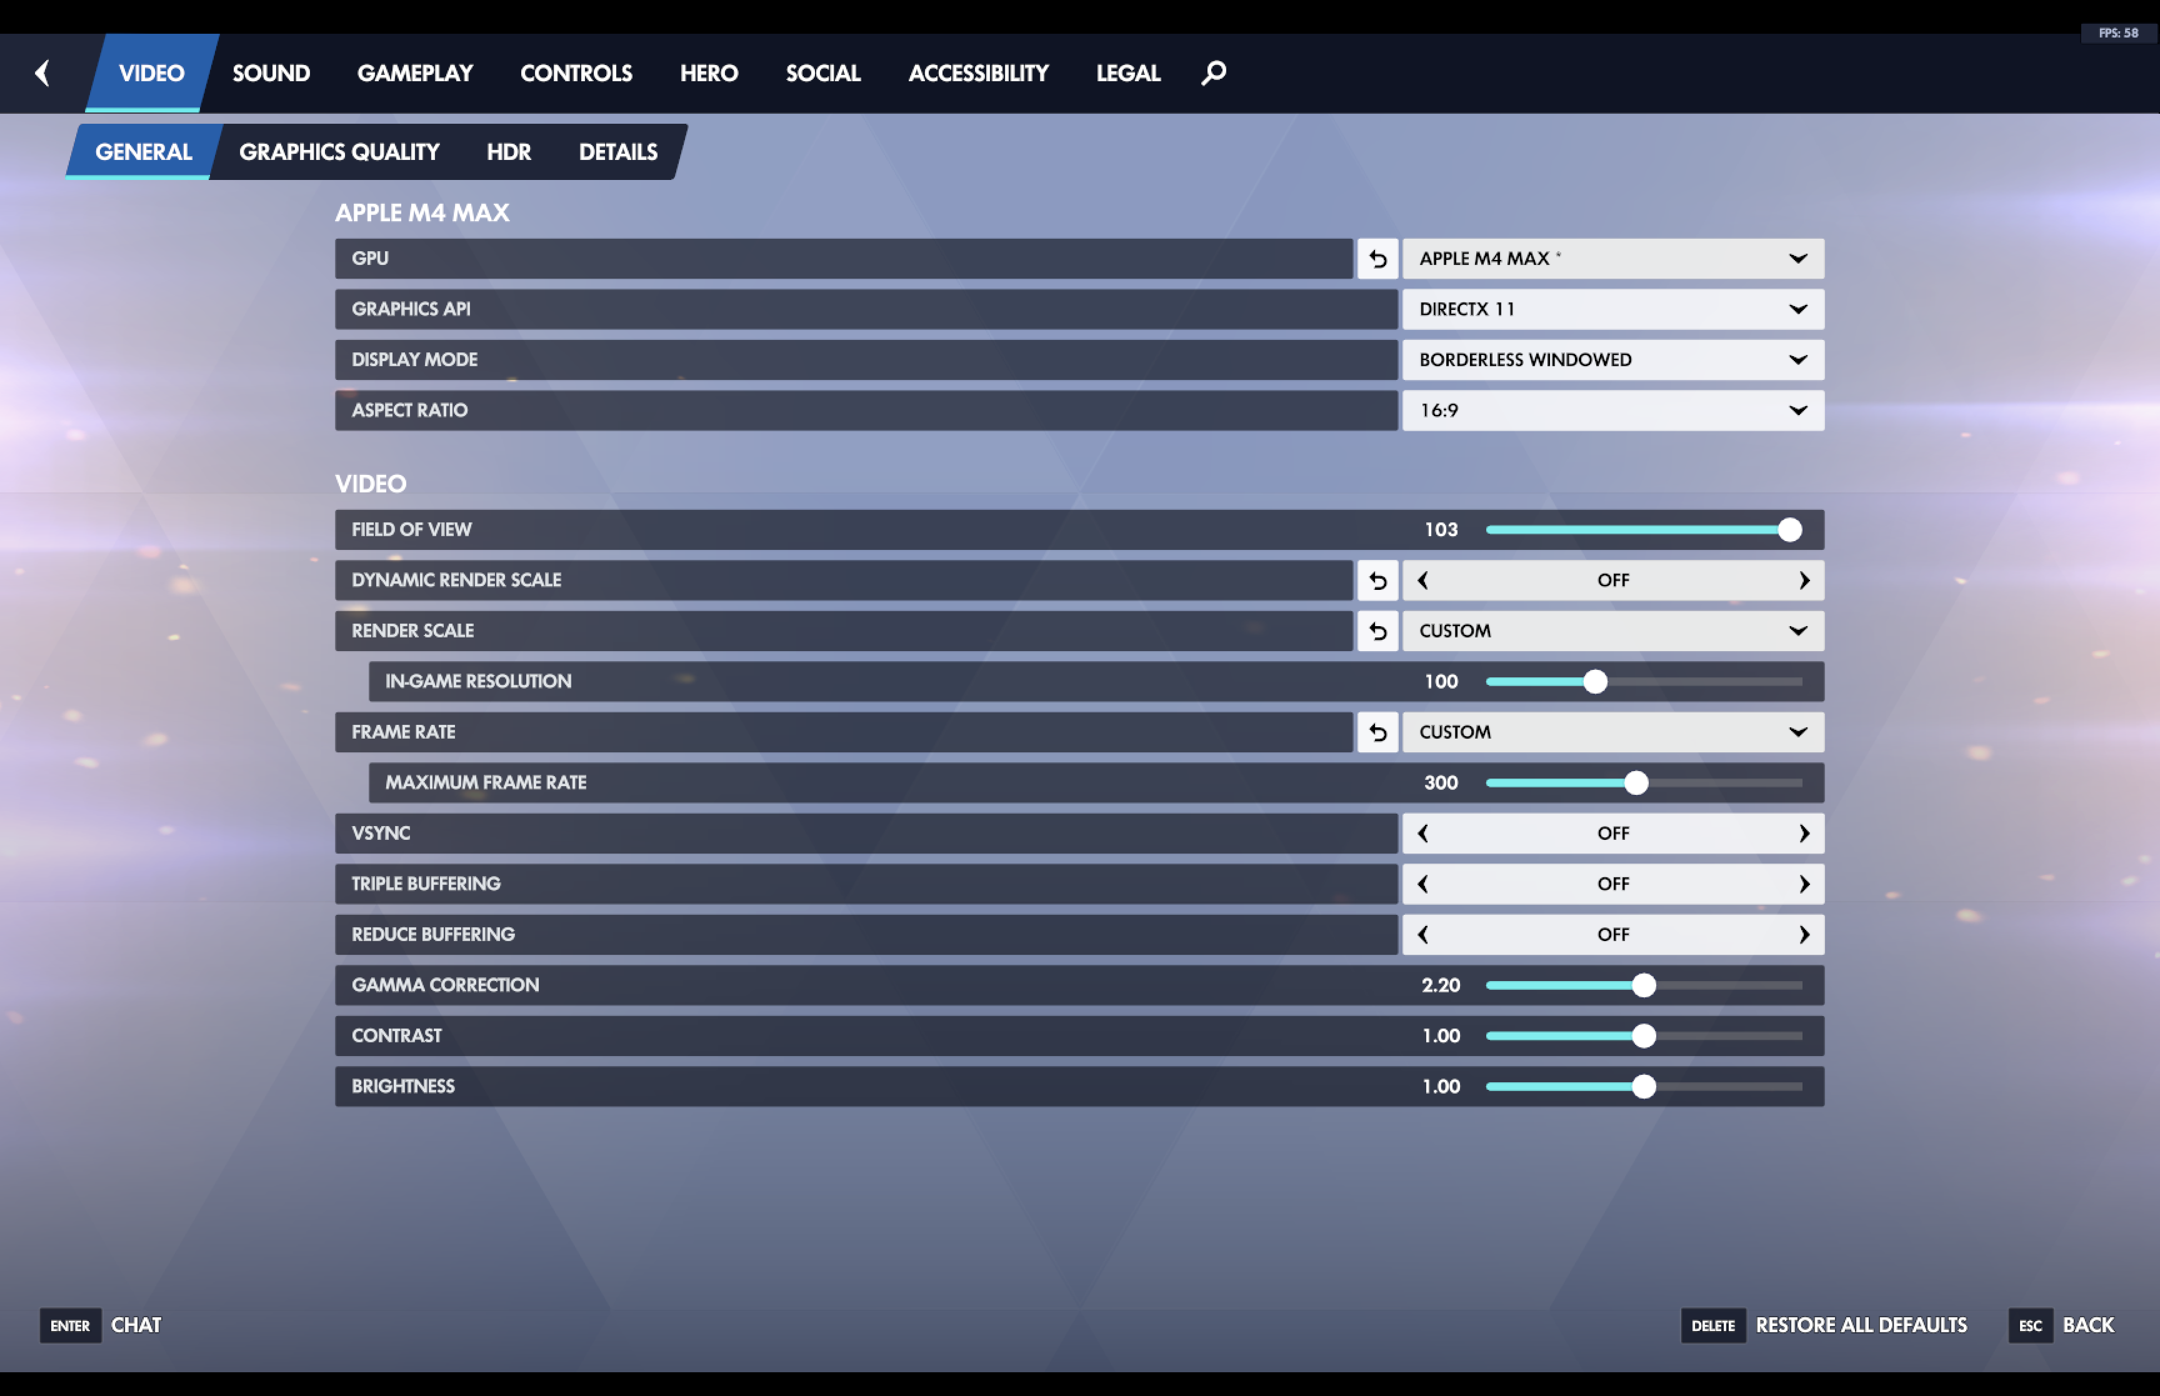2160x1396 pixels.
Task: Click the Maximum Frame Rate slider handle
Action: pos(1636,783)
